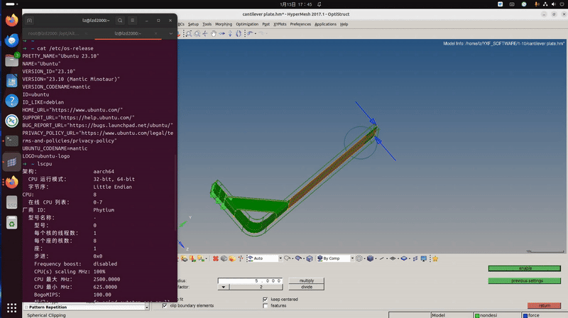Toggle the keep centered checkbox
This screenshot has width=568, height=318.
pyautogui.click(x=266, y=300)
